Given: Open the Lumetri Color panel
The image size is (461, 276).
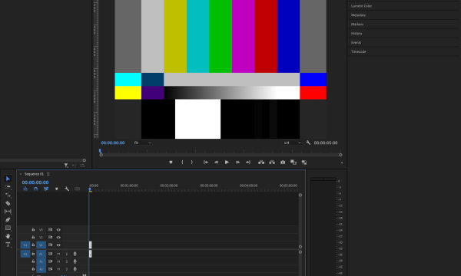Looking at the screenshot, I should 361,6.
